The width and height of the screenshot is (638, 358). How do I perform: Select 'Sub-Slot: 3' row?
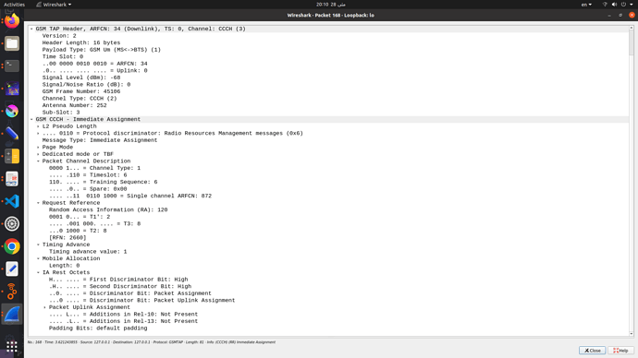(x=328, y=113)
